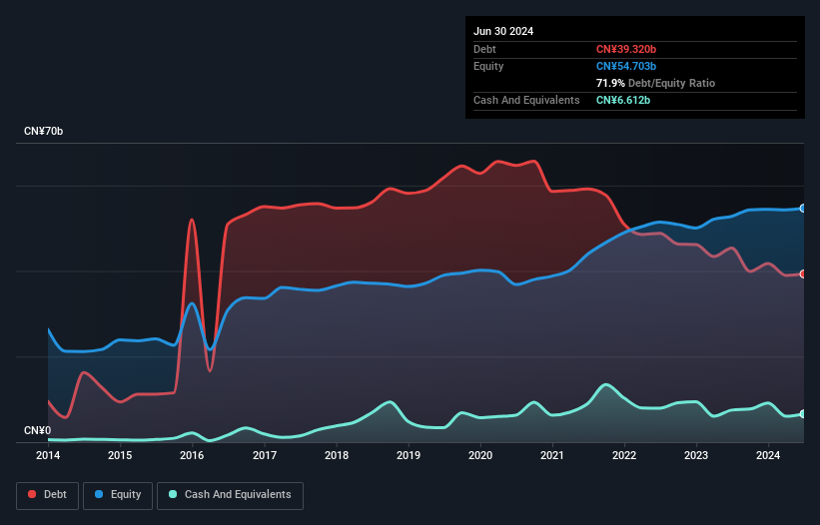The height and width of the screenshot is (525, 820).
Task: Click the red Debt legend dot
Action: click(32, 494)
